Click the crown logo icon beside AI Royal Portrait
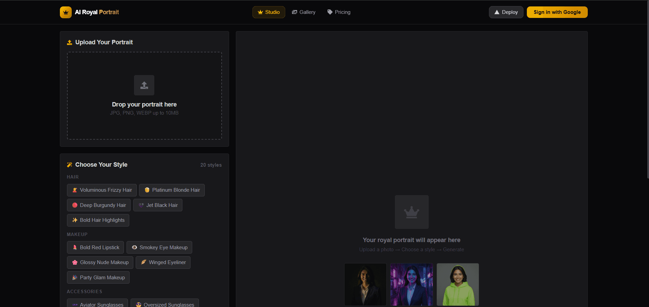The width and height of the screenshot is (649, 307). (66, 12)
